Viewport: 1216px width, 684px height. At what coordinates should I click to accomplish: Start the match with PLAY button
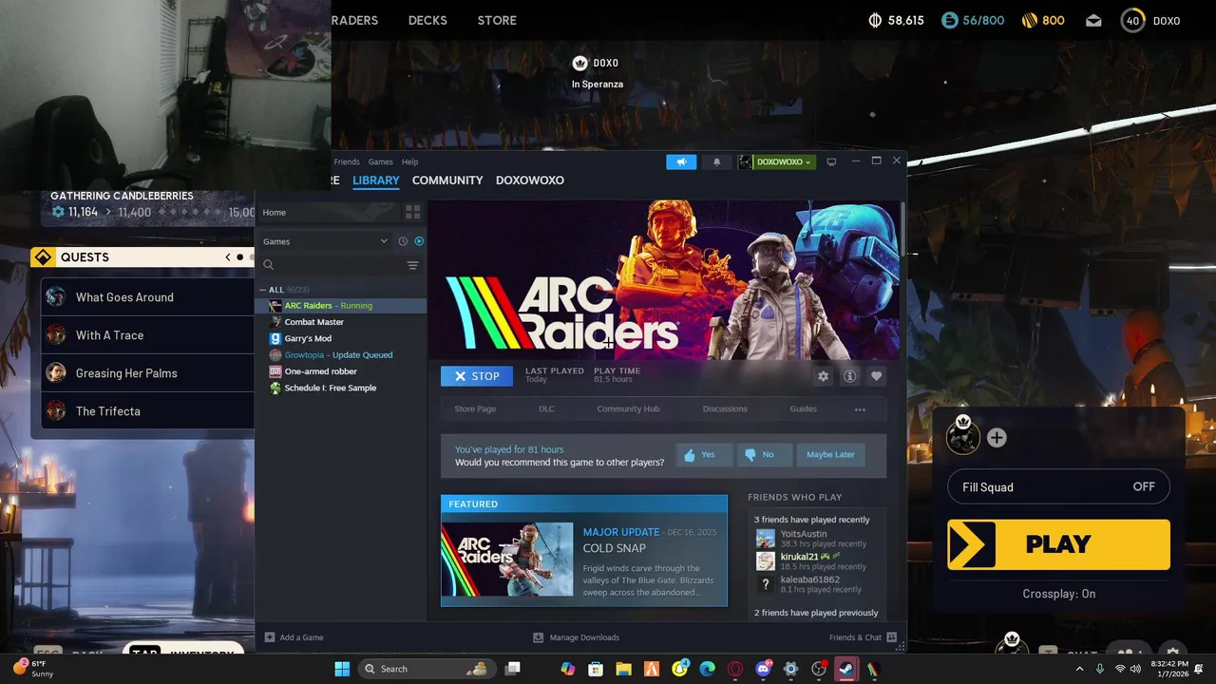(x=1058, y=544)
